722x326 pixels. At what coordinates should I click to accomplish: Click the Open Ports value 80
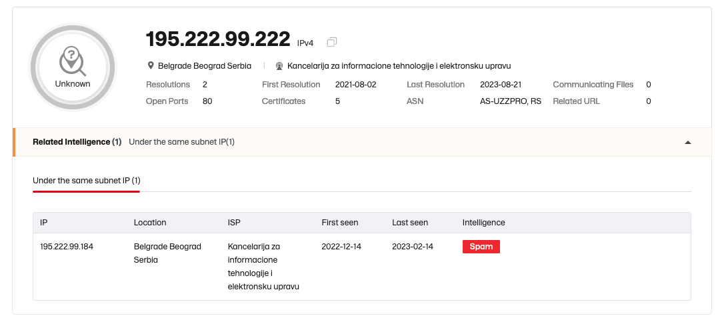click(x=207, y=101)
